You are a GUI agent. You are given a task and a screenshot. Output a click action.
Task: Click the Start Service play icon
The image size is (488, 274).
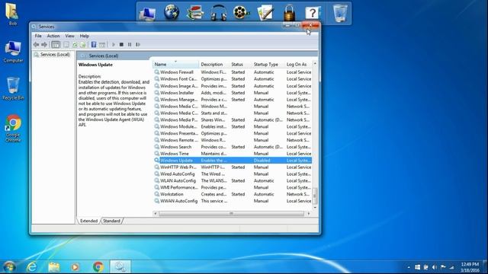click(x=114, y=45)
